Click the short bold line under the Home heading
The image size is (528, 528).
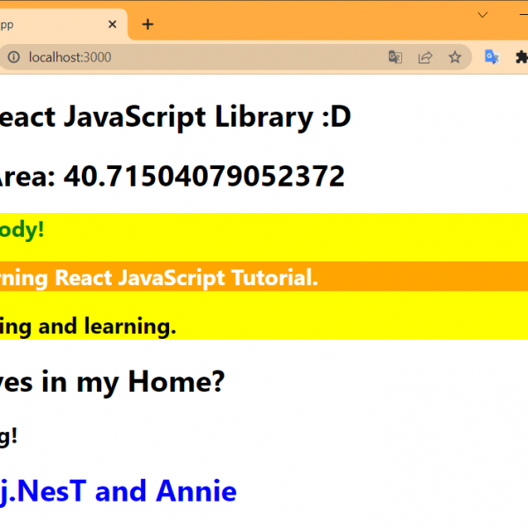[x=9, y=435]
